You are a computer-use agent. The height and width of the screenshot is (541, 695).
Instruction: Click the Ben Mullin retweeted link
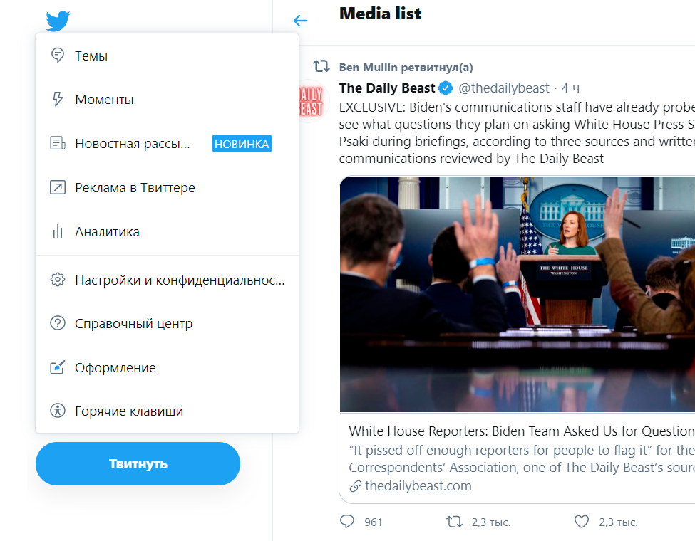point(406,68)
